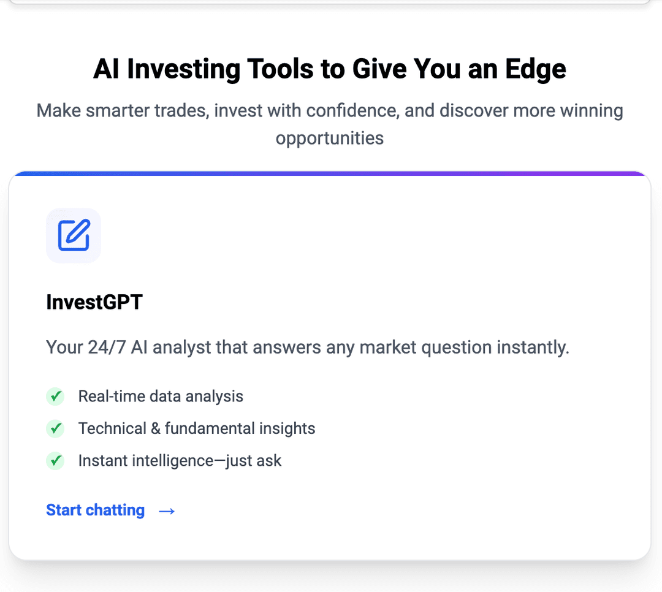Click the checkmark beside Instant intelligence
The height and width of the screenshot is (592, 662).
click(x=55, y=460)
